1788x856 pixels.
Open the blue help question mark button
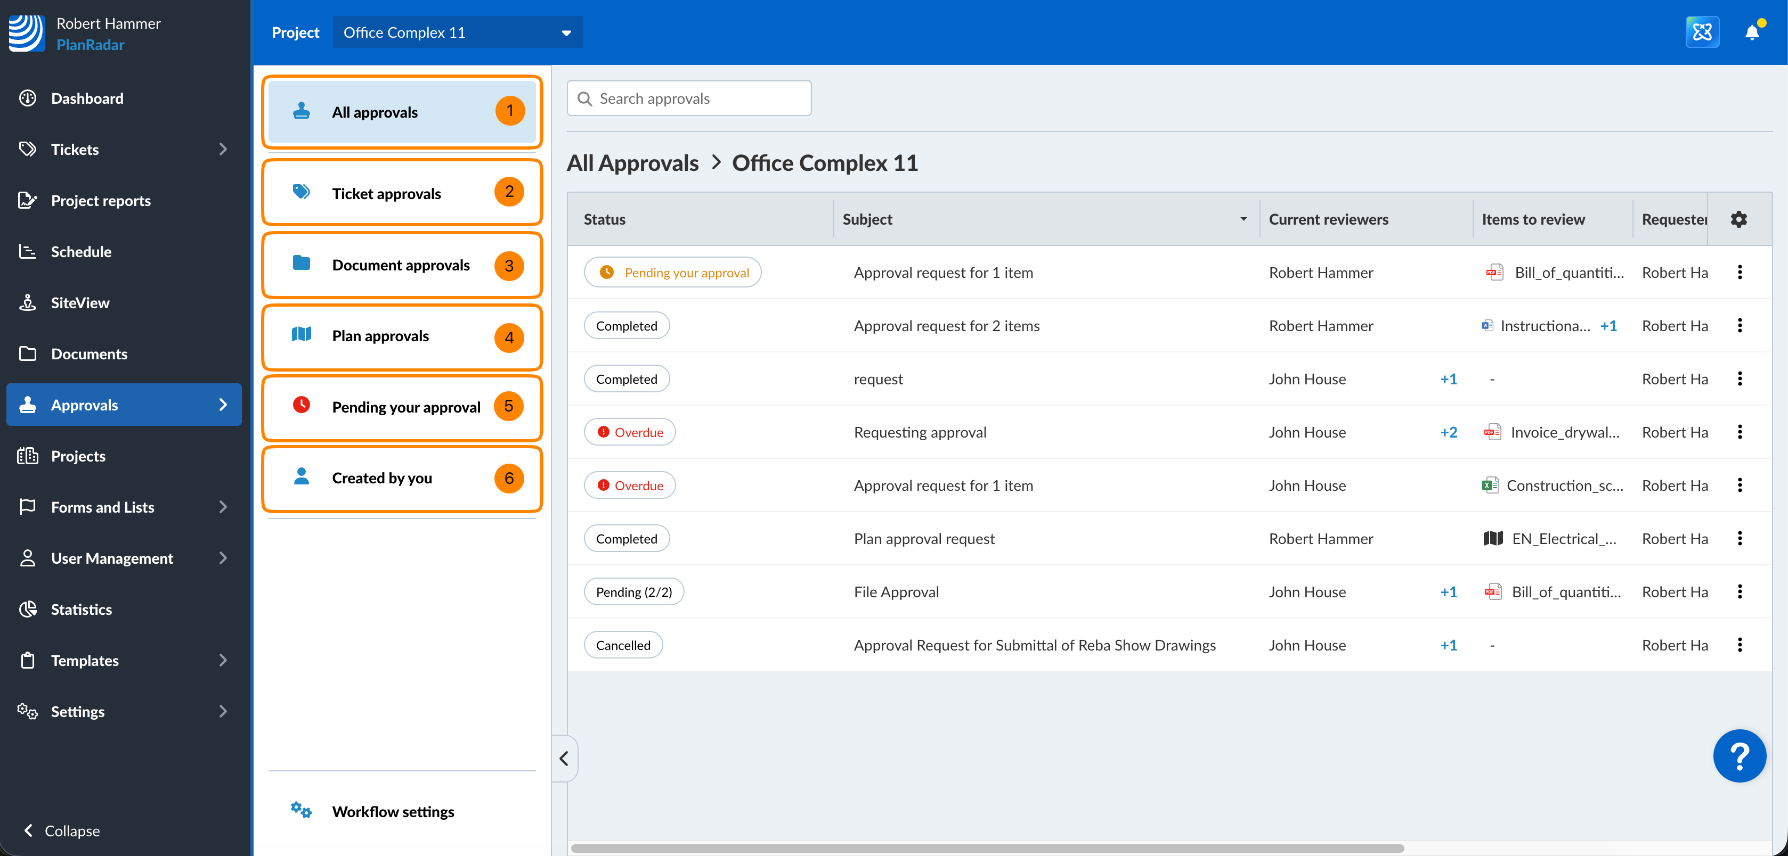tap(1739, 756)
